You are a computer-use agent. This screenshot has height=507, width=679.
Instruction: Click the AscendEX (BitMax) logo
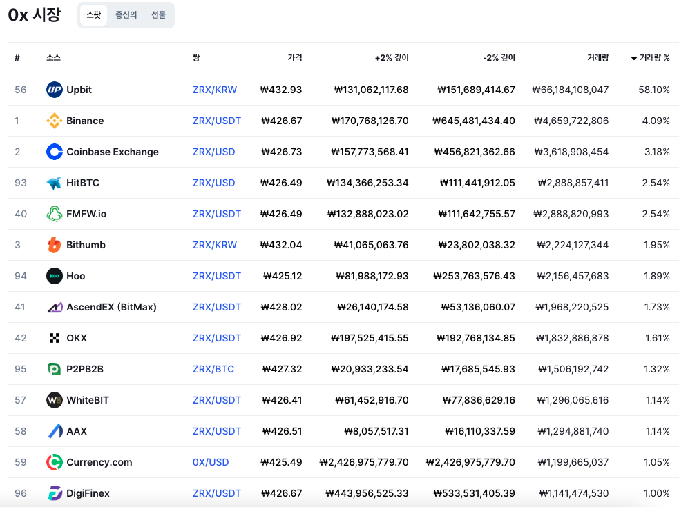54,307
